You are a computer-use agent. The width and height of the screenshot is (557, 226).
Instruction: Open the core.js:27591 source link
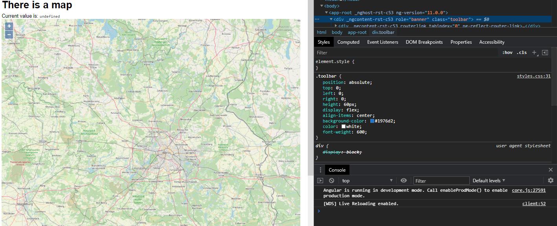[529, 190]
